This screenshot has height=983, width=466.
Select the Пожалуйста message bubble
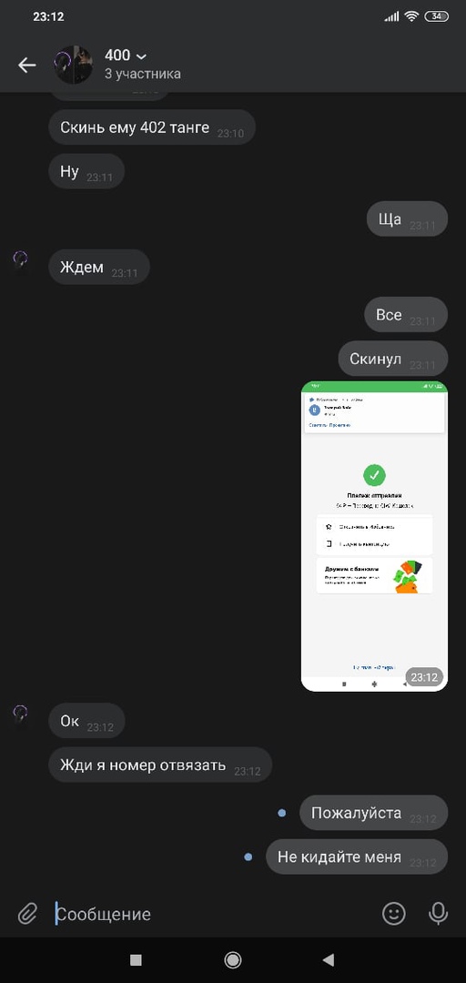(x=374, y=813)
